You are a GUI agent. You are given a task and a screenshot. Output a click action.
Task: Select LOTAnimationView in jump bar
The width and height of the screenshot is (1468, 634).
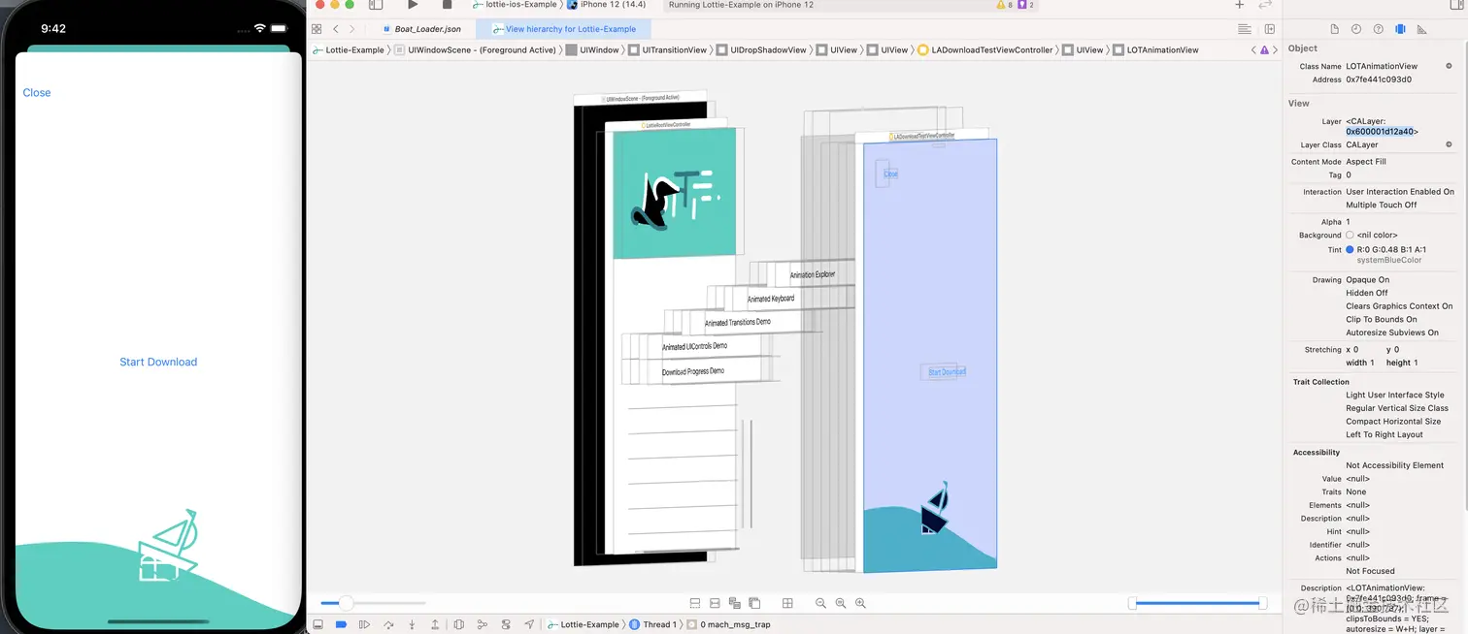click(x=1155, y=49)
